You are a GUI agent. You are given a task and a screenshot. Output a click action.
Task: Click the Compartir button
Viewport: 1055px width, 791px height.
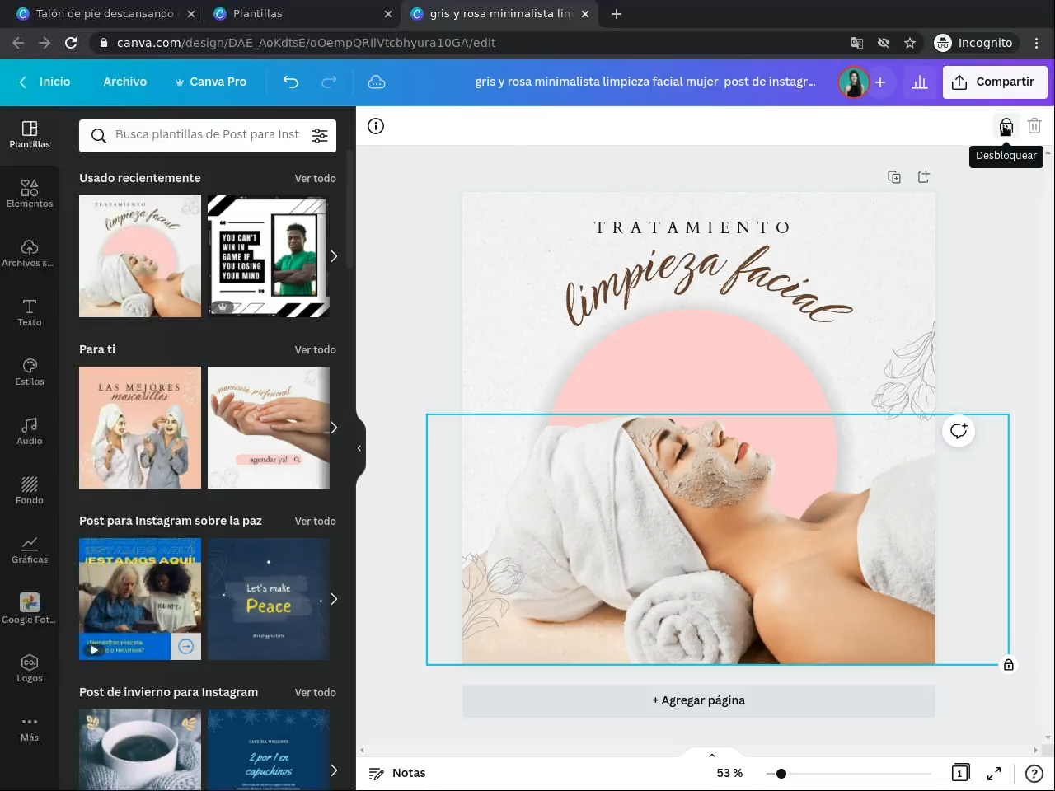(995, 82)
